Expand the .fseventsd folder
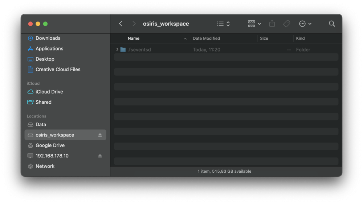 coord(117,49)
